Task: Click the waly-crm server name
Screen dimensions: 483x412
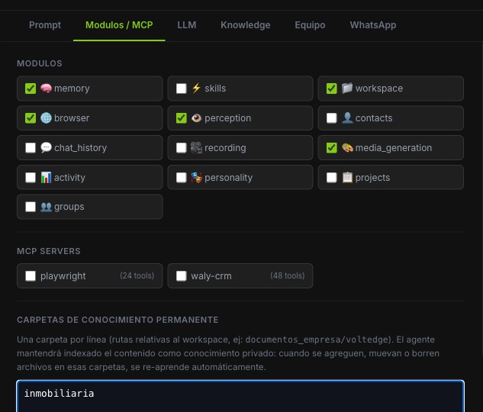Action: (211, 276)
